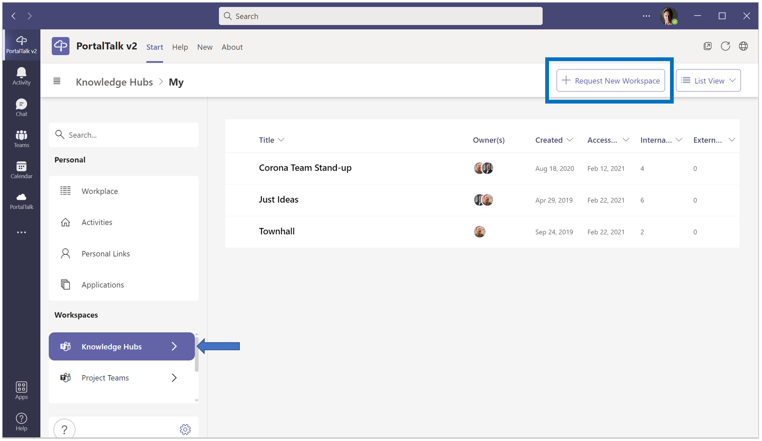Focus the sidebar Search... field
Image resolution: width=762 pixels, height=441 pixels.
tap(124, 135)
